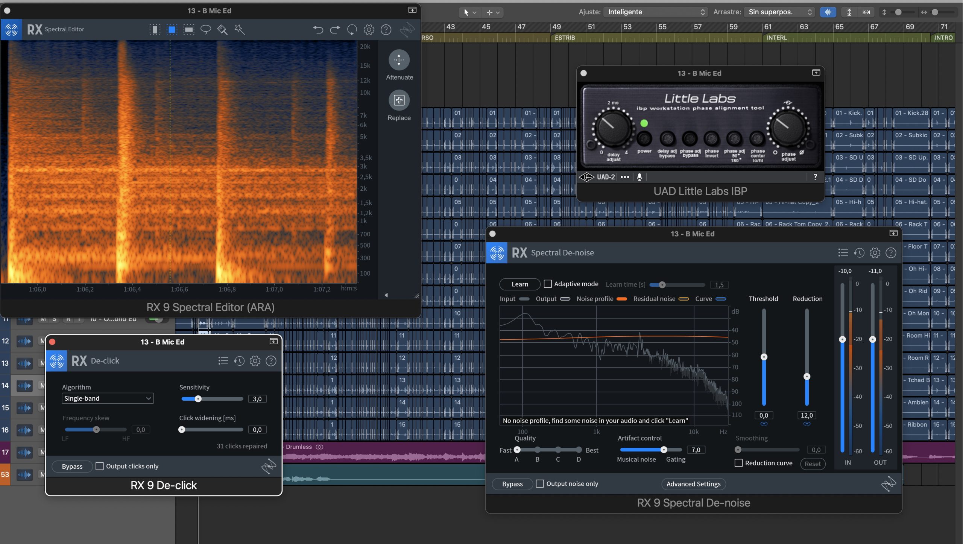Enable Adaptive mode checkbox
The height and width of the screenshot is (544, 963).
(x=548, y=284)
